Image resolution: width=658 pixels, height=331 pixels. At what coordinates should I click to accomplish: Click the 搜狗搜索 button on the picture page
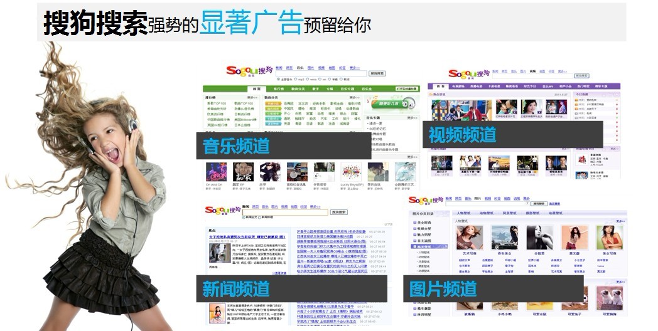pos(539,204)
